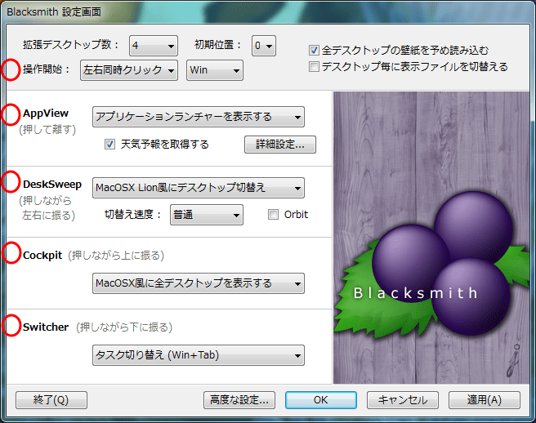
Task: Open the Win modifier key dropdown
Action: tap(215, 71)
